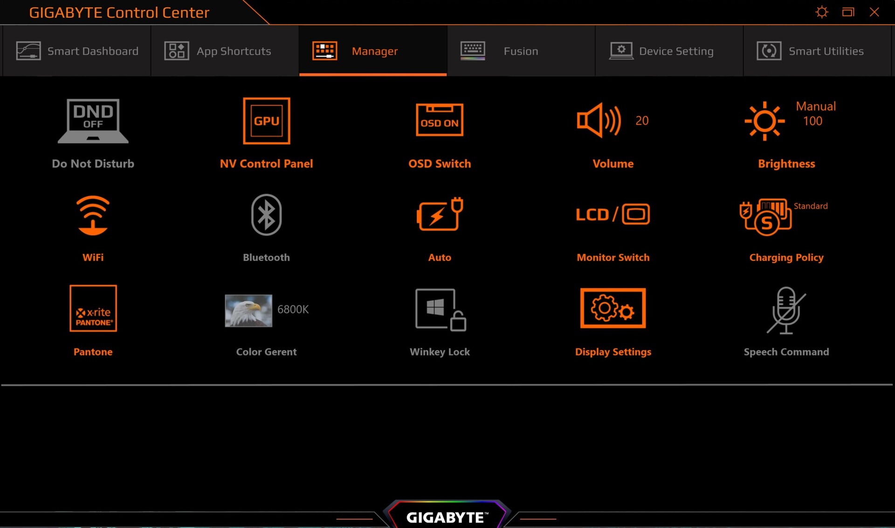The image size is (895, 528).
Task: Click the Winkey Lock label
Action: (440, 352)
